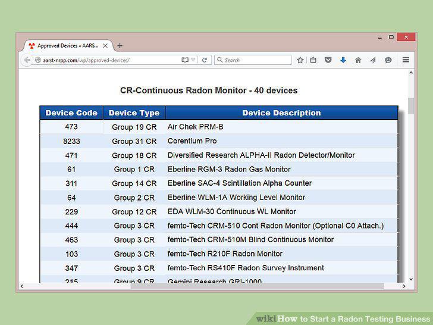Click Group 14 CR cell
This screenshot has width=433, height=325.
click(134, 183)
